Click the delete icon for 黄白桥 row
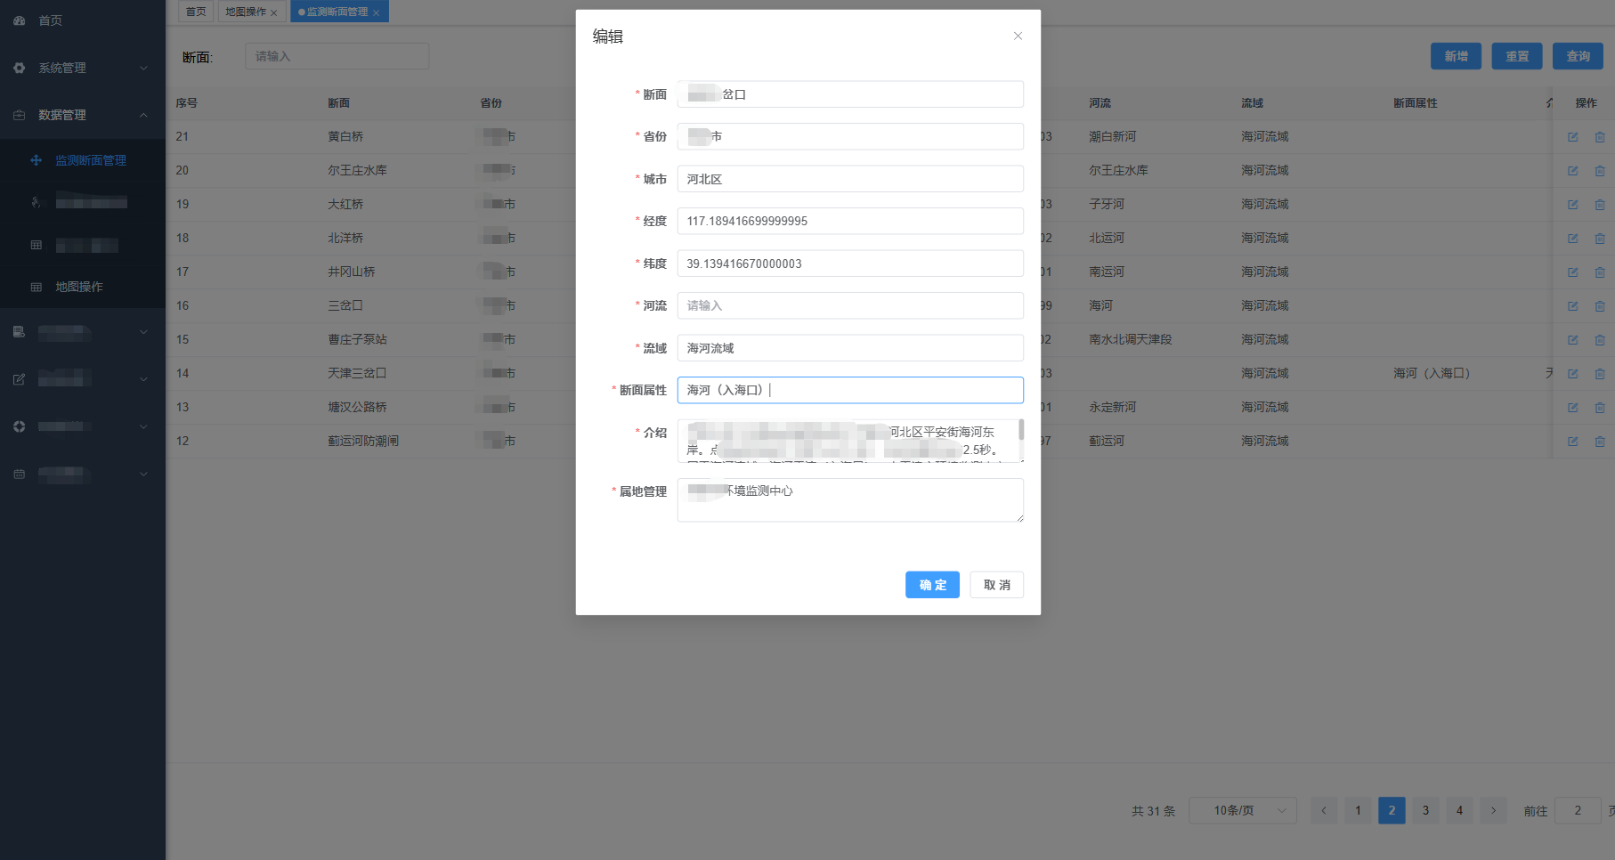 tap(1599, 137)
